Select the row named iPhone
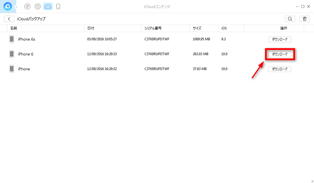 pos(24,69)
